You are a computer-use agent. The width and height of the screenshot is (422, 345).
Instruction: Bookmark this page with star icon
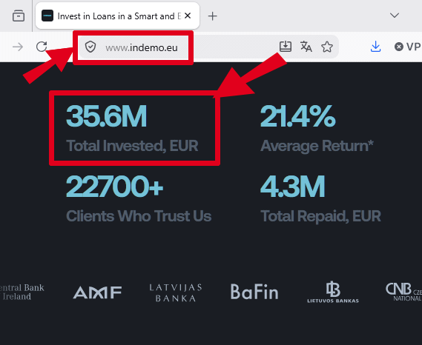click(327, 47)
